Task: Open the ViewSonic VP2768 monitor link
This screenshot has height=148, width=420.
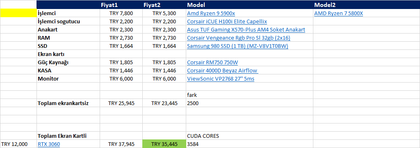Action: (x=221, y=79)
